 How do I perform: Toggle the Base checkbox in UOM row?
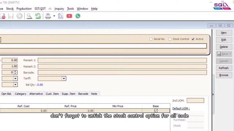[156, 111]
